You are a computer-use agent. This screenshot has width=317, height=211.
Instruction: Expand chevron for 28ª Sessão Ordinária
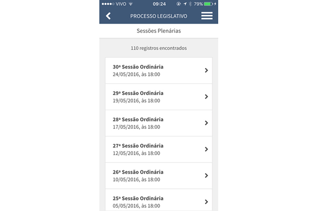pos(206,123)
